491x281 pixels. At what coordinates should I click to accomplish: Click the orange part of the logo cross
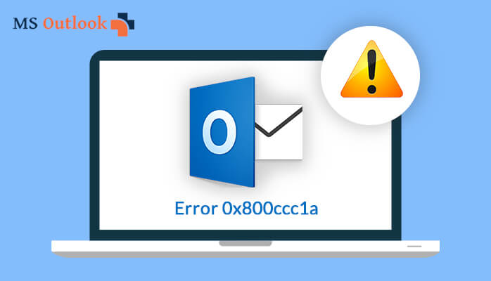[x=120, y=27]
